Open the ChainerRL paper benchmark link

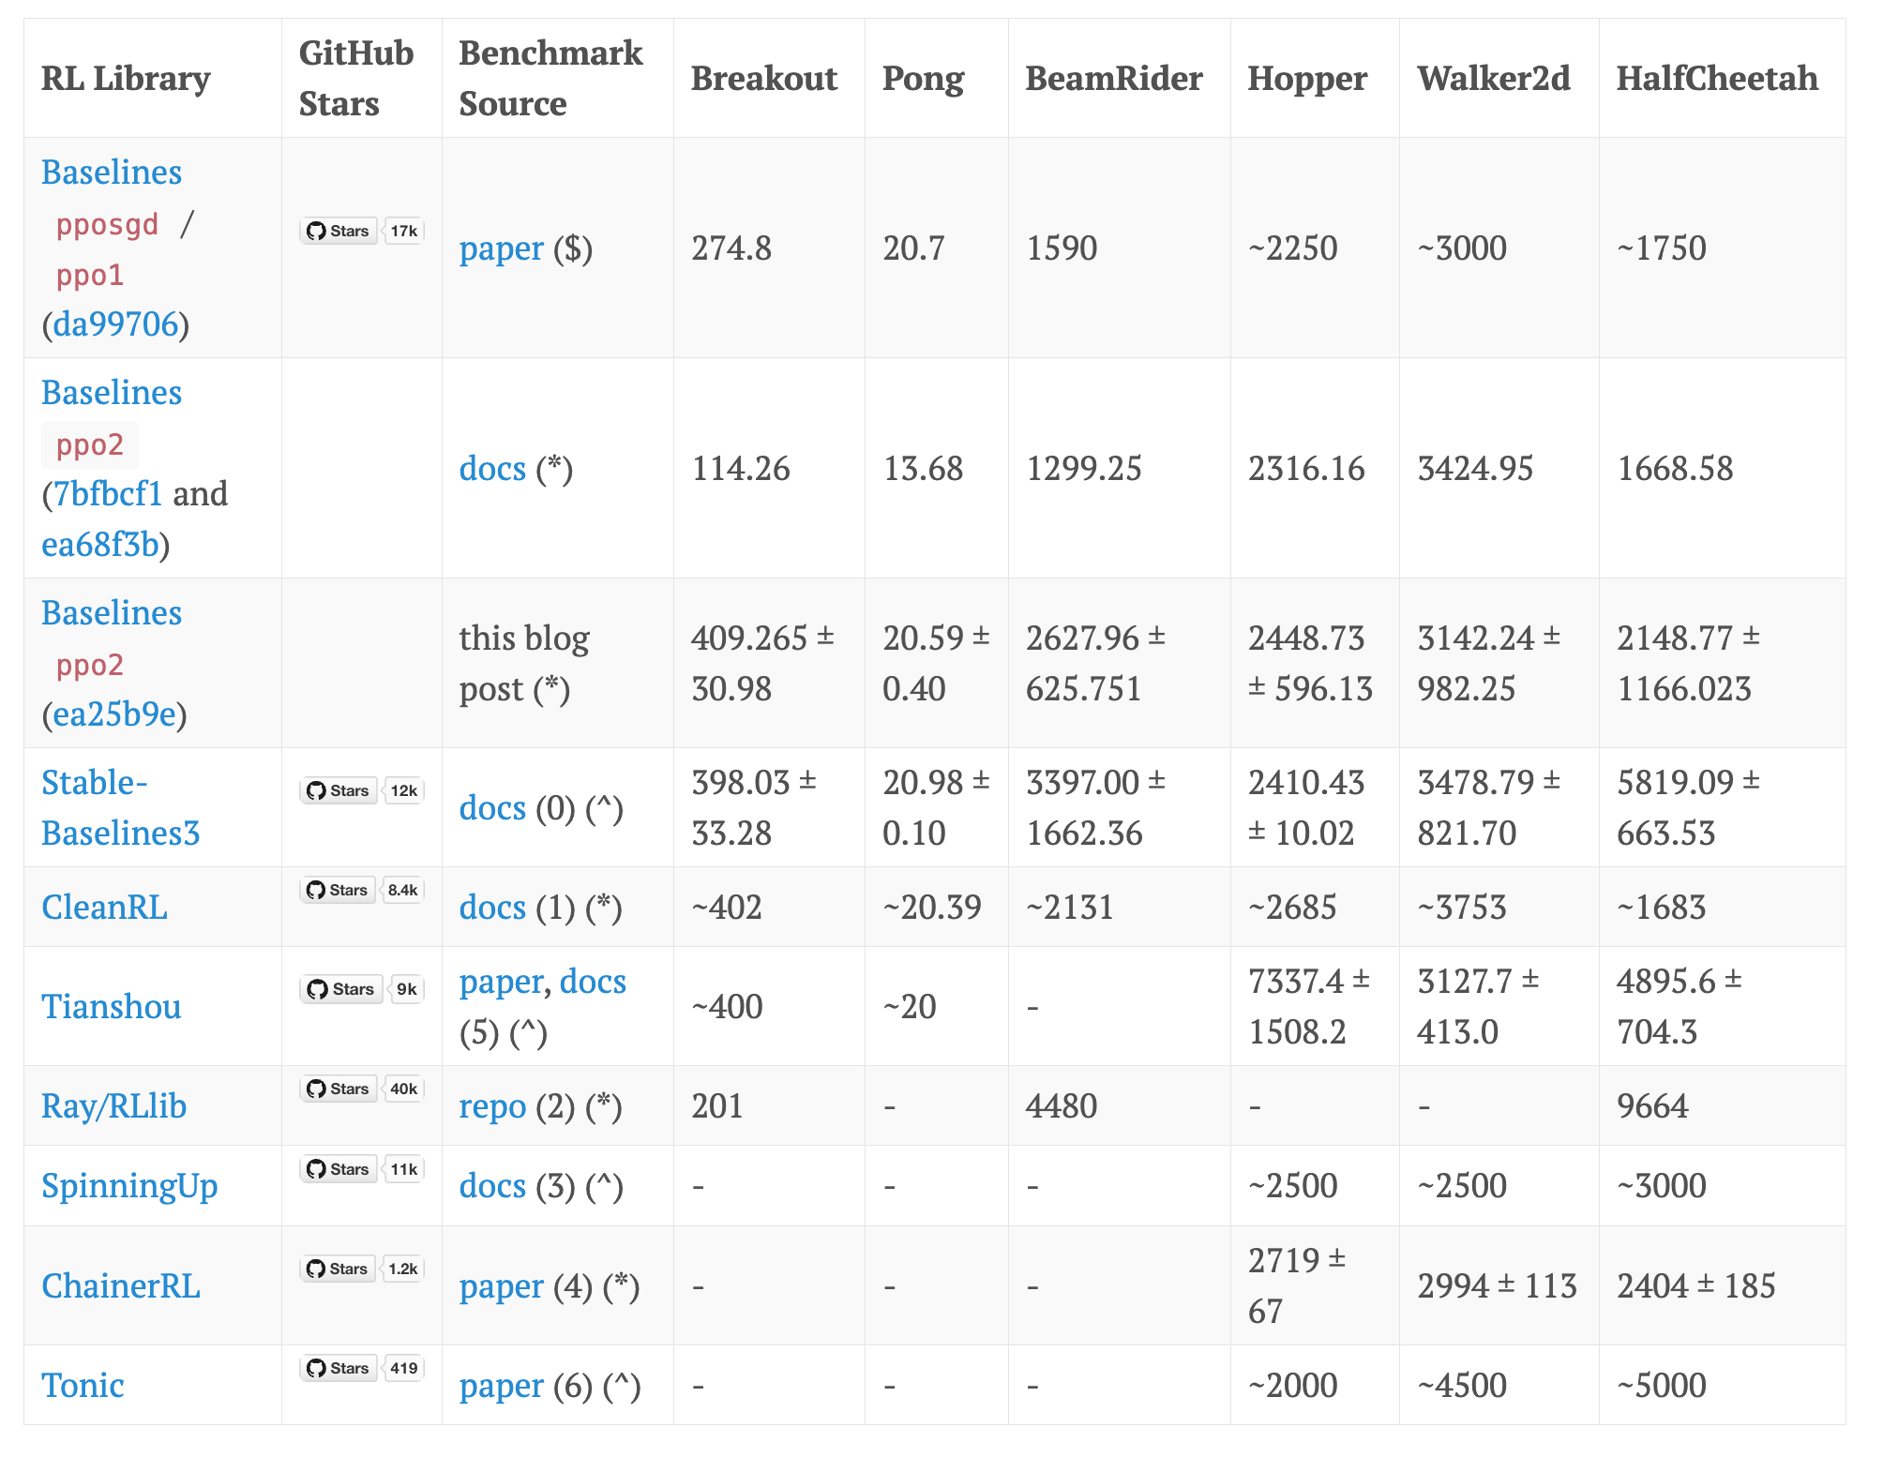pyautogui.click(x=501, y=1286)
